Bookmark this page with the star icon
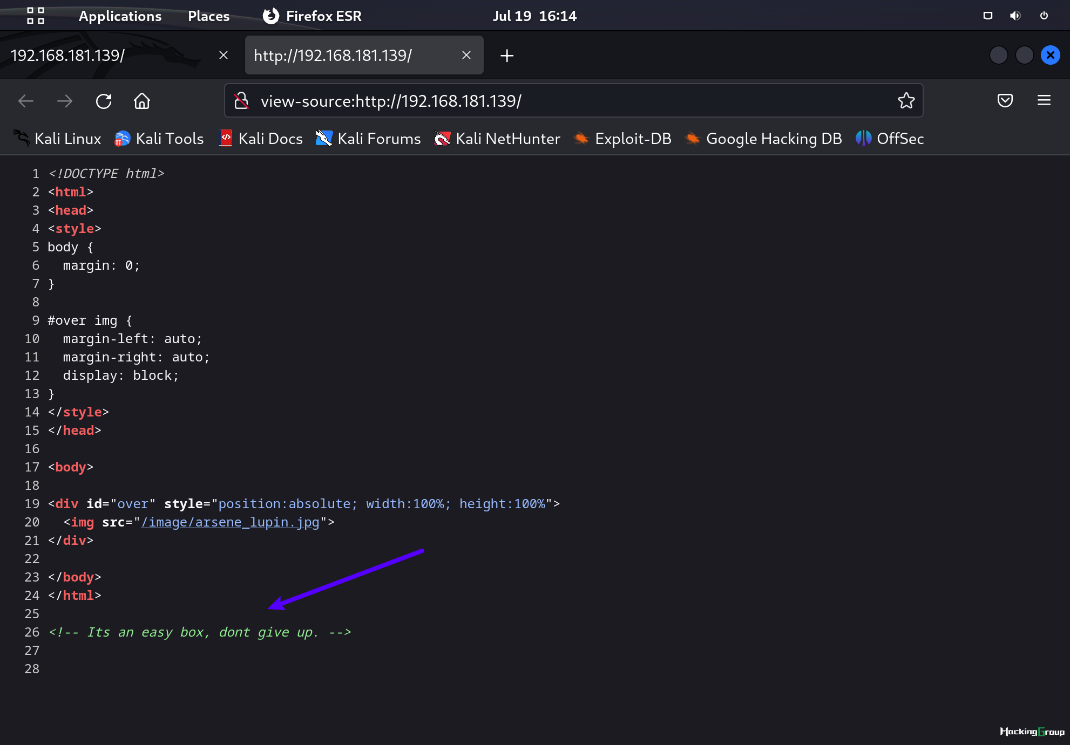This screenshot has width=1070, height=745. pos(906,101)
